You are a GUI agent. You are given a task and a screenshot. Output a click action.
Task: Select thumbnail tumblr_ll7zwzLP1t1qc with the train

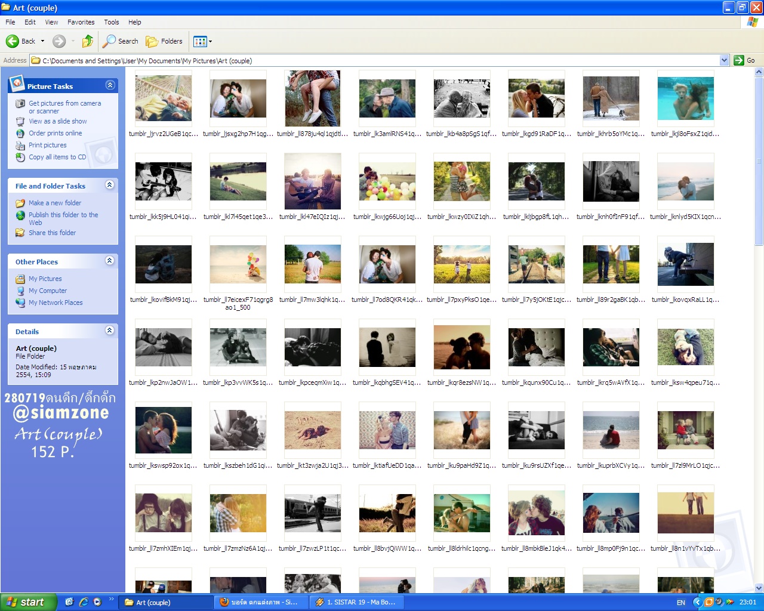(313, 513)
